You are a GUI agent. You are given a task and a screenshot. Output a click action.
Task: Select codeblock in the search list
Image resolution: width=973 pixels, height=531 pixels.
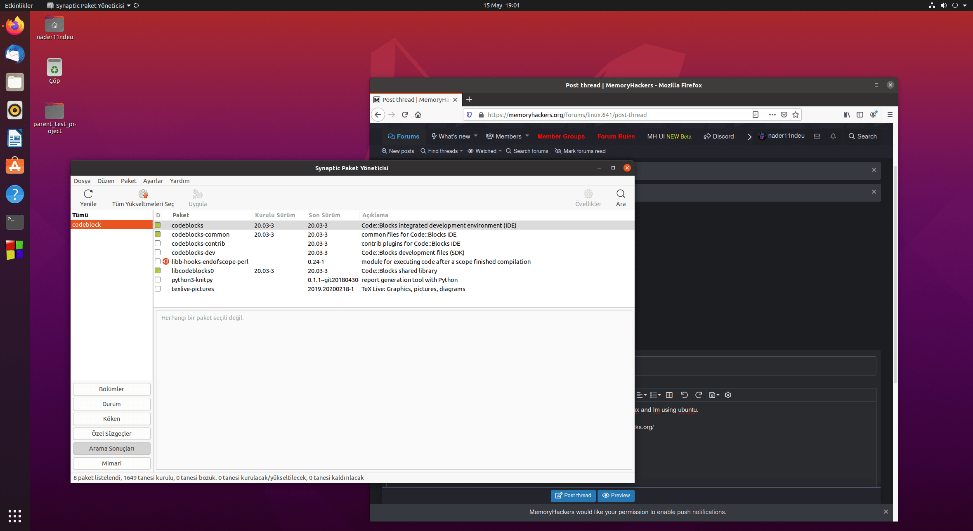[x=111, y=224]
